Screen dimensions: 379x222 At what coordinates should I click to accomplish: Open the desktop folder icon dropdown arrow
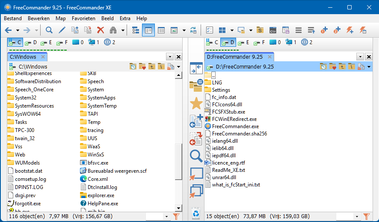[x=251, y=30]
